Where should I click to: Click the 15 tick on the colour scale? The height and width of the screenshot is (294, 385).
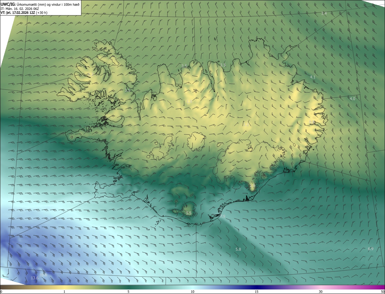coord(257,292)
